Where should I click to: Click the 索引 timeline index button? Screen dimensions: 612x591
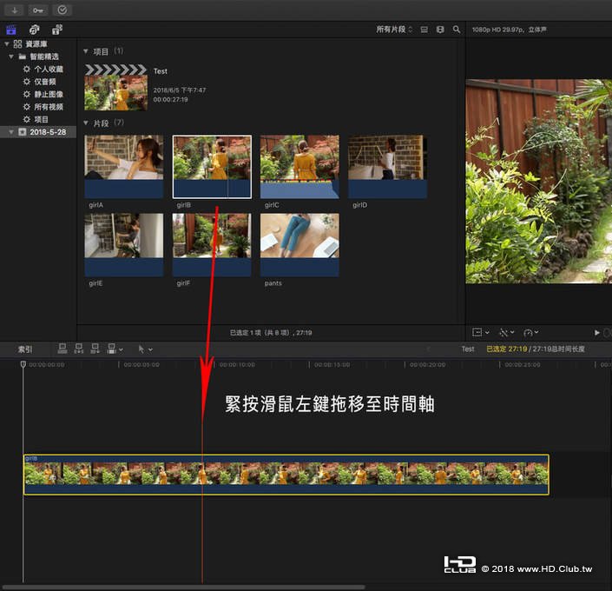pos(25,349)
